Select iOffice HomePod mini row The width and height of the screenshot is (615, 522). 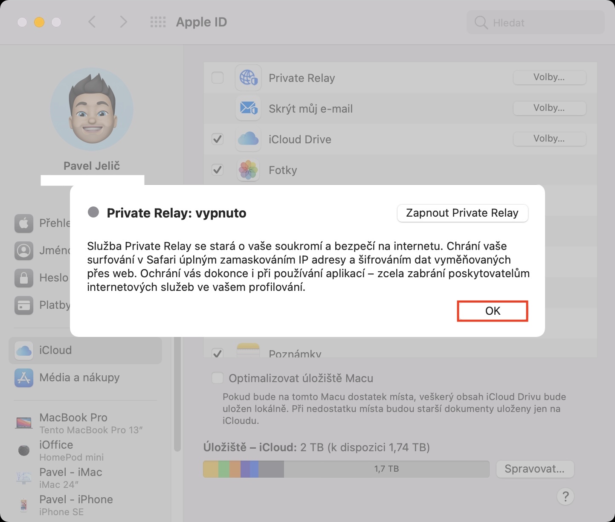pyautogui.click(x=85, y=450)
